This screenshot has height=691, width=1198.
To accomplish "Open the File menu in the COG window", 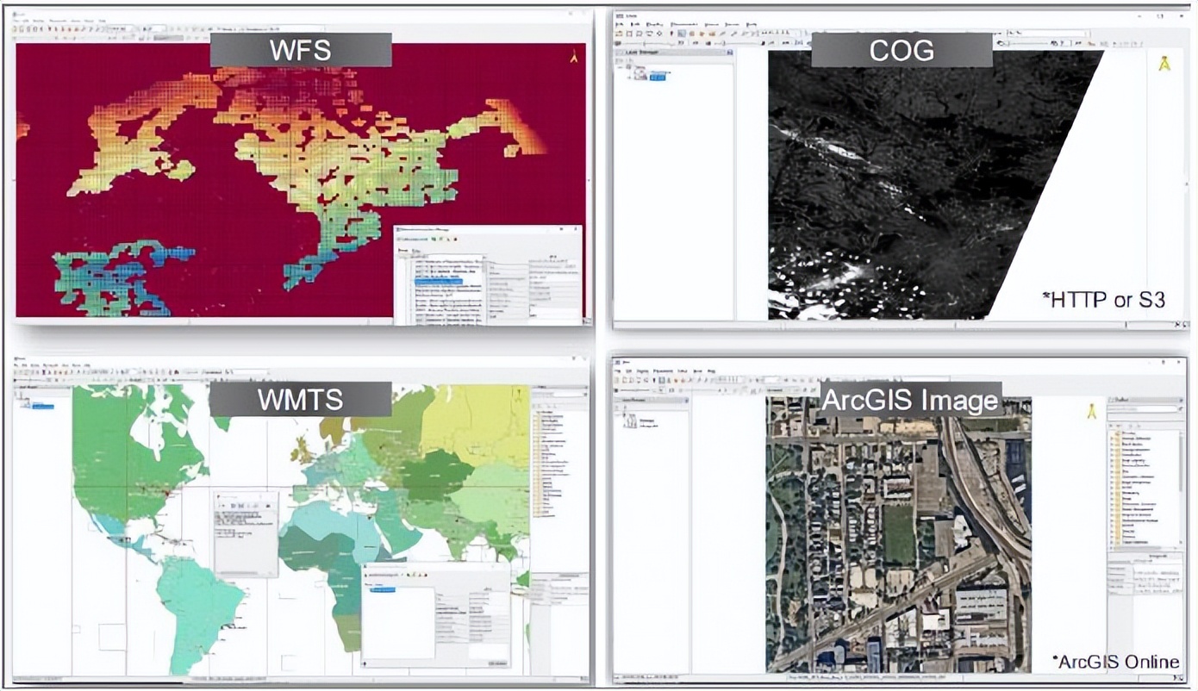I will (619, 25).
